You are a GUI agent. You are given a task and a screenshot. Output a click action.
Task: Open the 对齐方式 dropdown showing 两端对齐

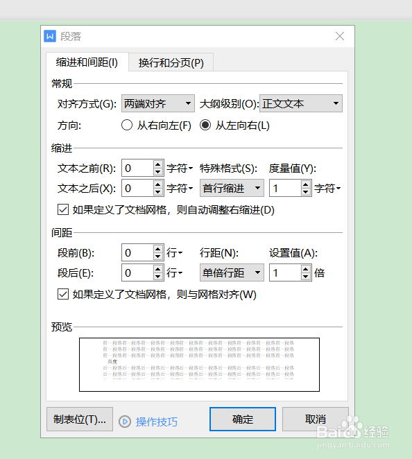[158, 103]
